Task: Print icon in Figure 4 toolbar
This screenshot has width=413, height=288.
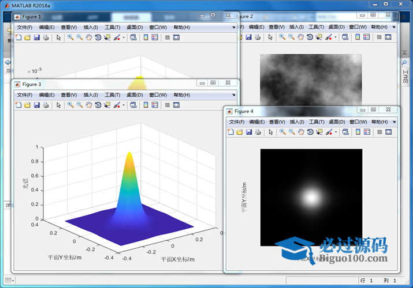Action: [x=258, y=132]
